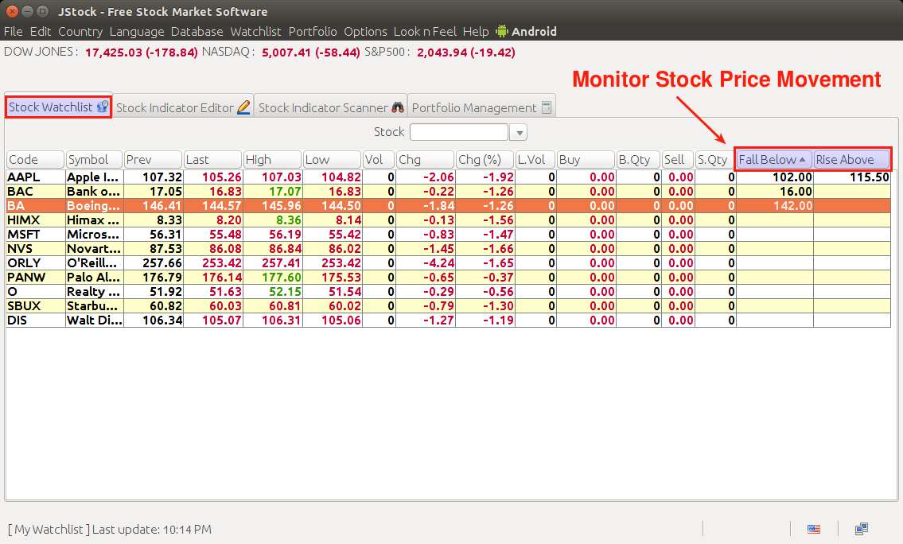Select the ORLY row code cell
This screenshot has width=903, height=544.
pyautogui.click(x=36, y=263)
